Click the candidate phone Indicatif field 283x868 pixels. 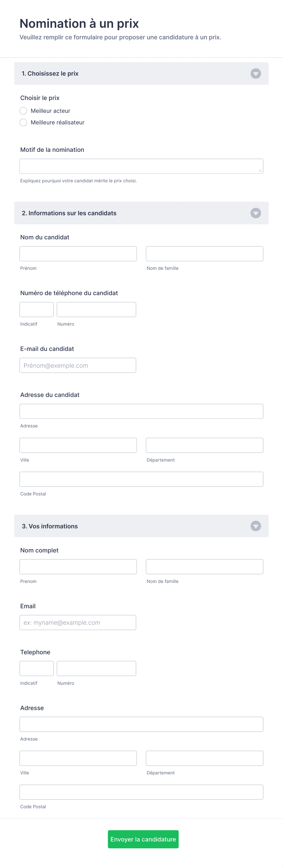(36, 310)
